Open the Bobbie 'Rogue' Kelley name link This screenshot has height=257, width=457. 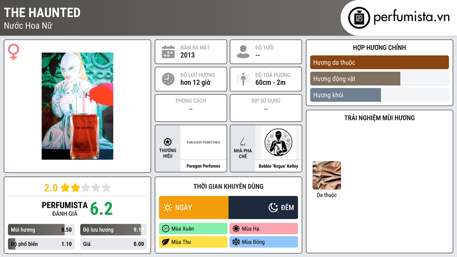(278, 166)
